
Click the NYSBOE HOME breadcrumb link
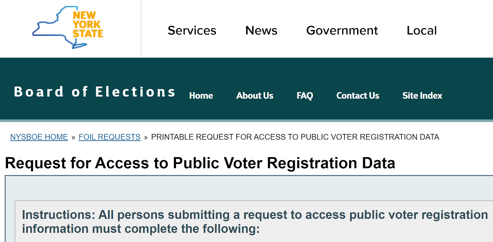tap(39, 137)
